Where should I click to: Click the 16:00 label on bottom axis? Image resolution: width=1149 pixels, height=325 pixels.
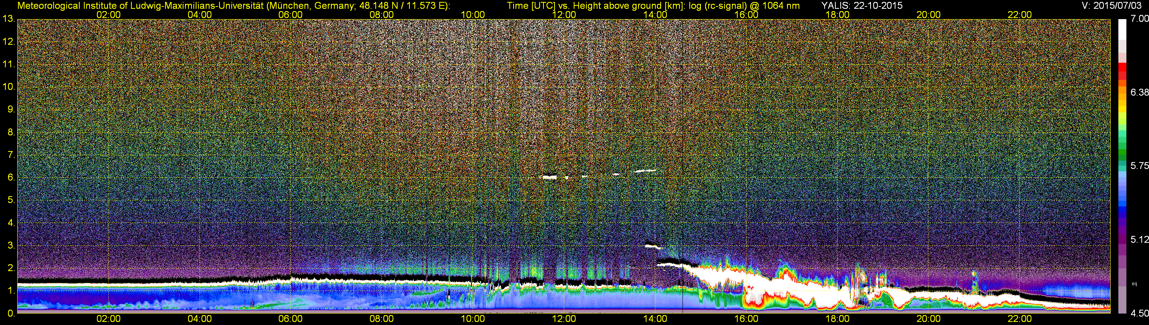coord(746,319)
